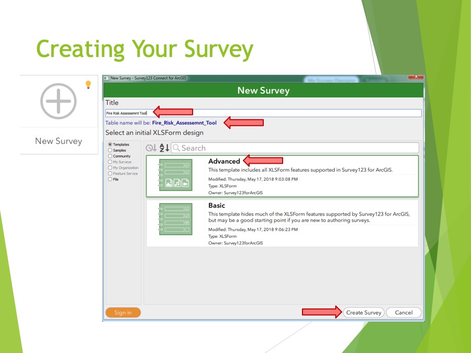This screenshot has width=471, height=353.
Task: Choose the My Organization radio option
Action: pos(124,168)
